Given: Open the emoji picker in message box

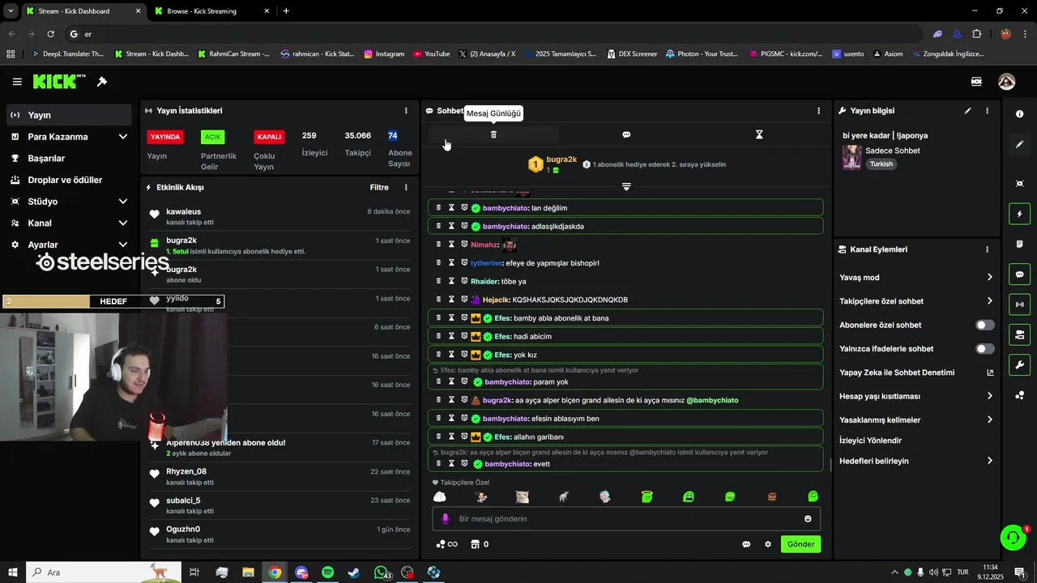Looking at the screenshot, I should 808,519.
